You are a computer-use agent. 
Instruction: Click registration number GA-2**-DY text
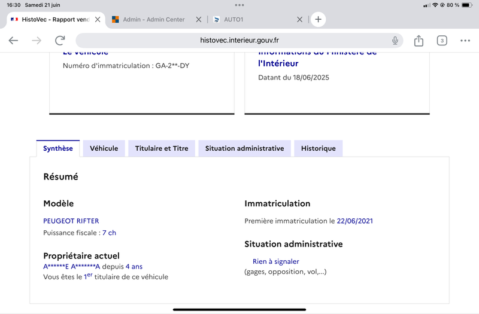point(172,66)
